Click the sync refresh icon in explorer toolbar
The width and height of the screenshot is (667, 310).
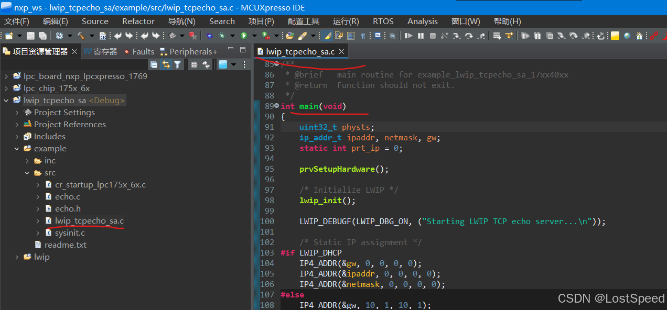tap(206, 64)
